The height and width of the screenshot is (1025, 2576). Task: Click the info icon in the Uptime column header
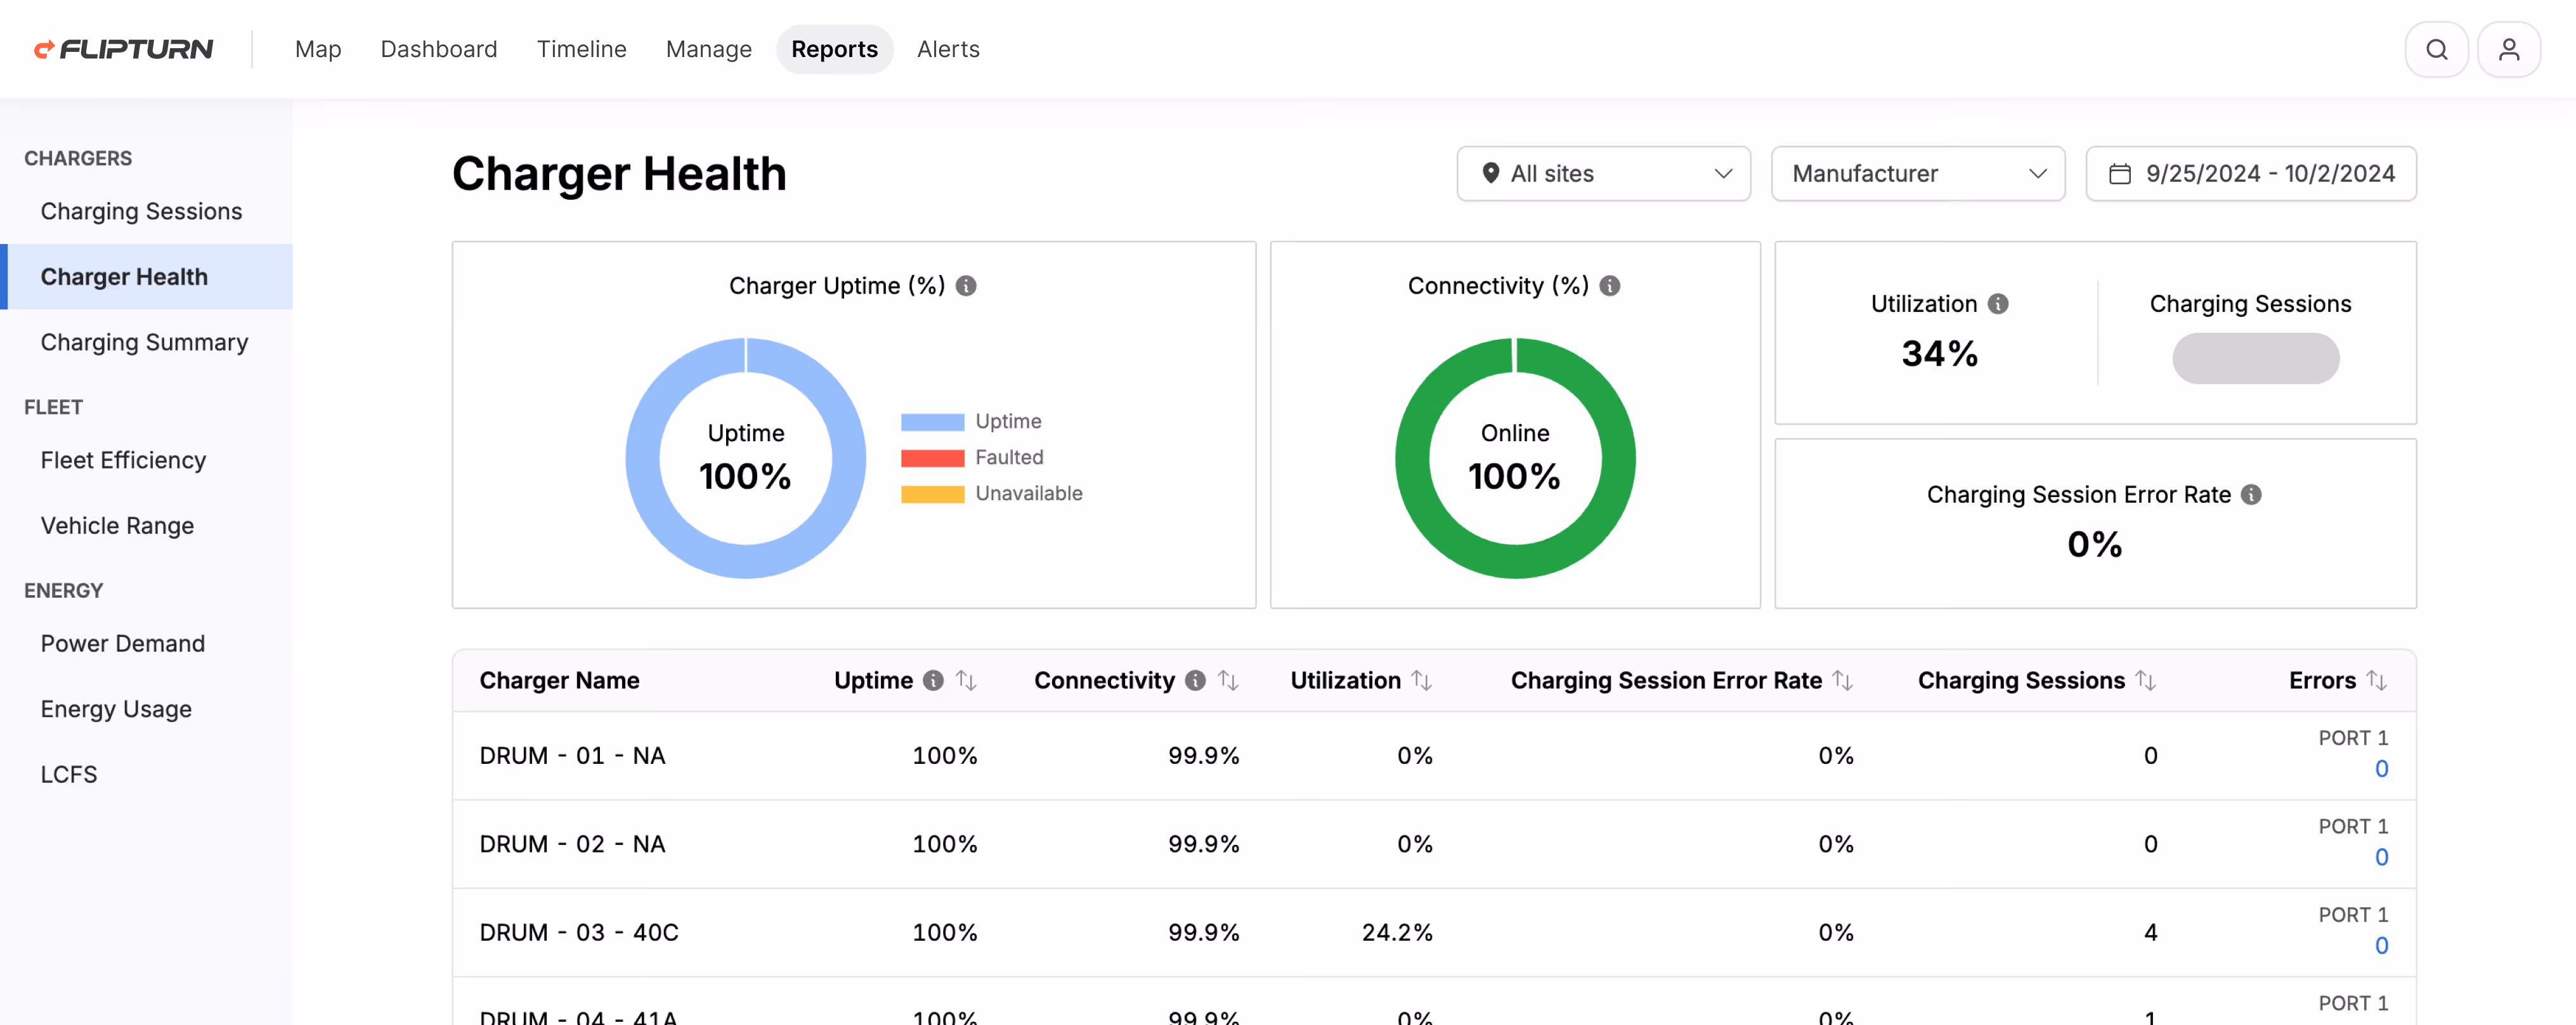(x=934, y=680)
